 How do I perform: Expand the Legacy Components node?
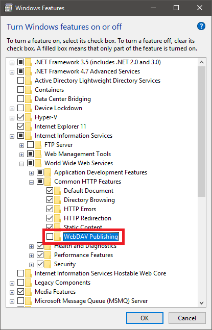coord(12,283)
